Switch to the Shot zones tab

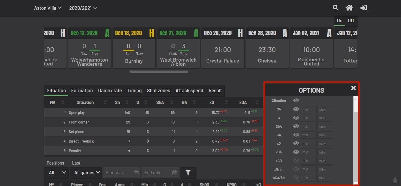coord(158,91)
